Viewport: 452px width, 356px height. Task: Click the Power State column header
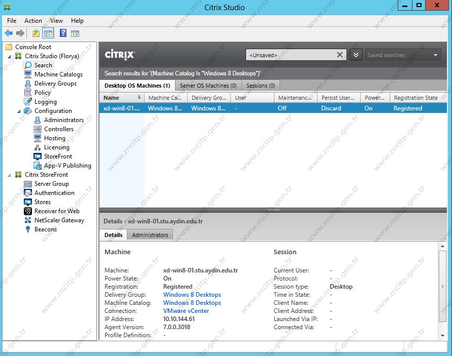tap(375, 98)
